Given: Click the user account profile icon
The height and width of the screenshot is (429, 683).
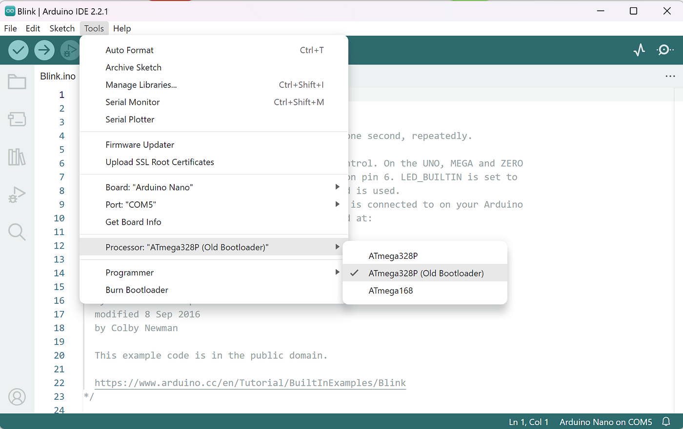Looking at the screenshot, I should pos(17,397).
